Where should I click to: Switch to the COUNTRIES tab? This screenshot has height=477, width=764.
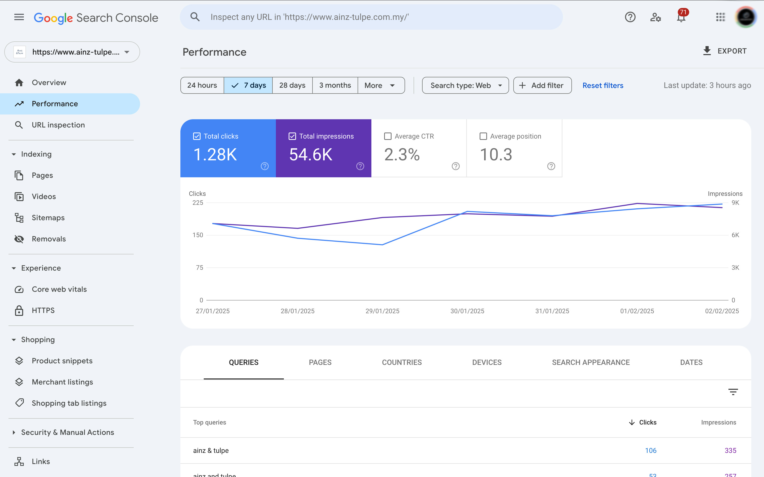[x=402, y=362]
